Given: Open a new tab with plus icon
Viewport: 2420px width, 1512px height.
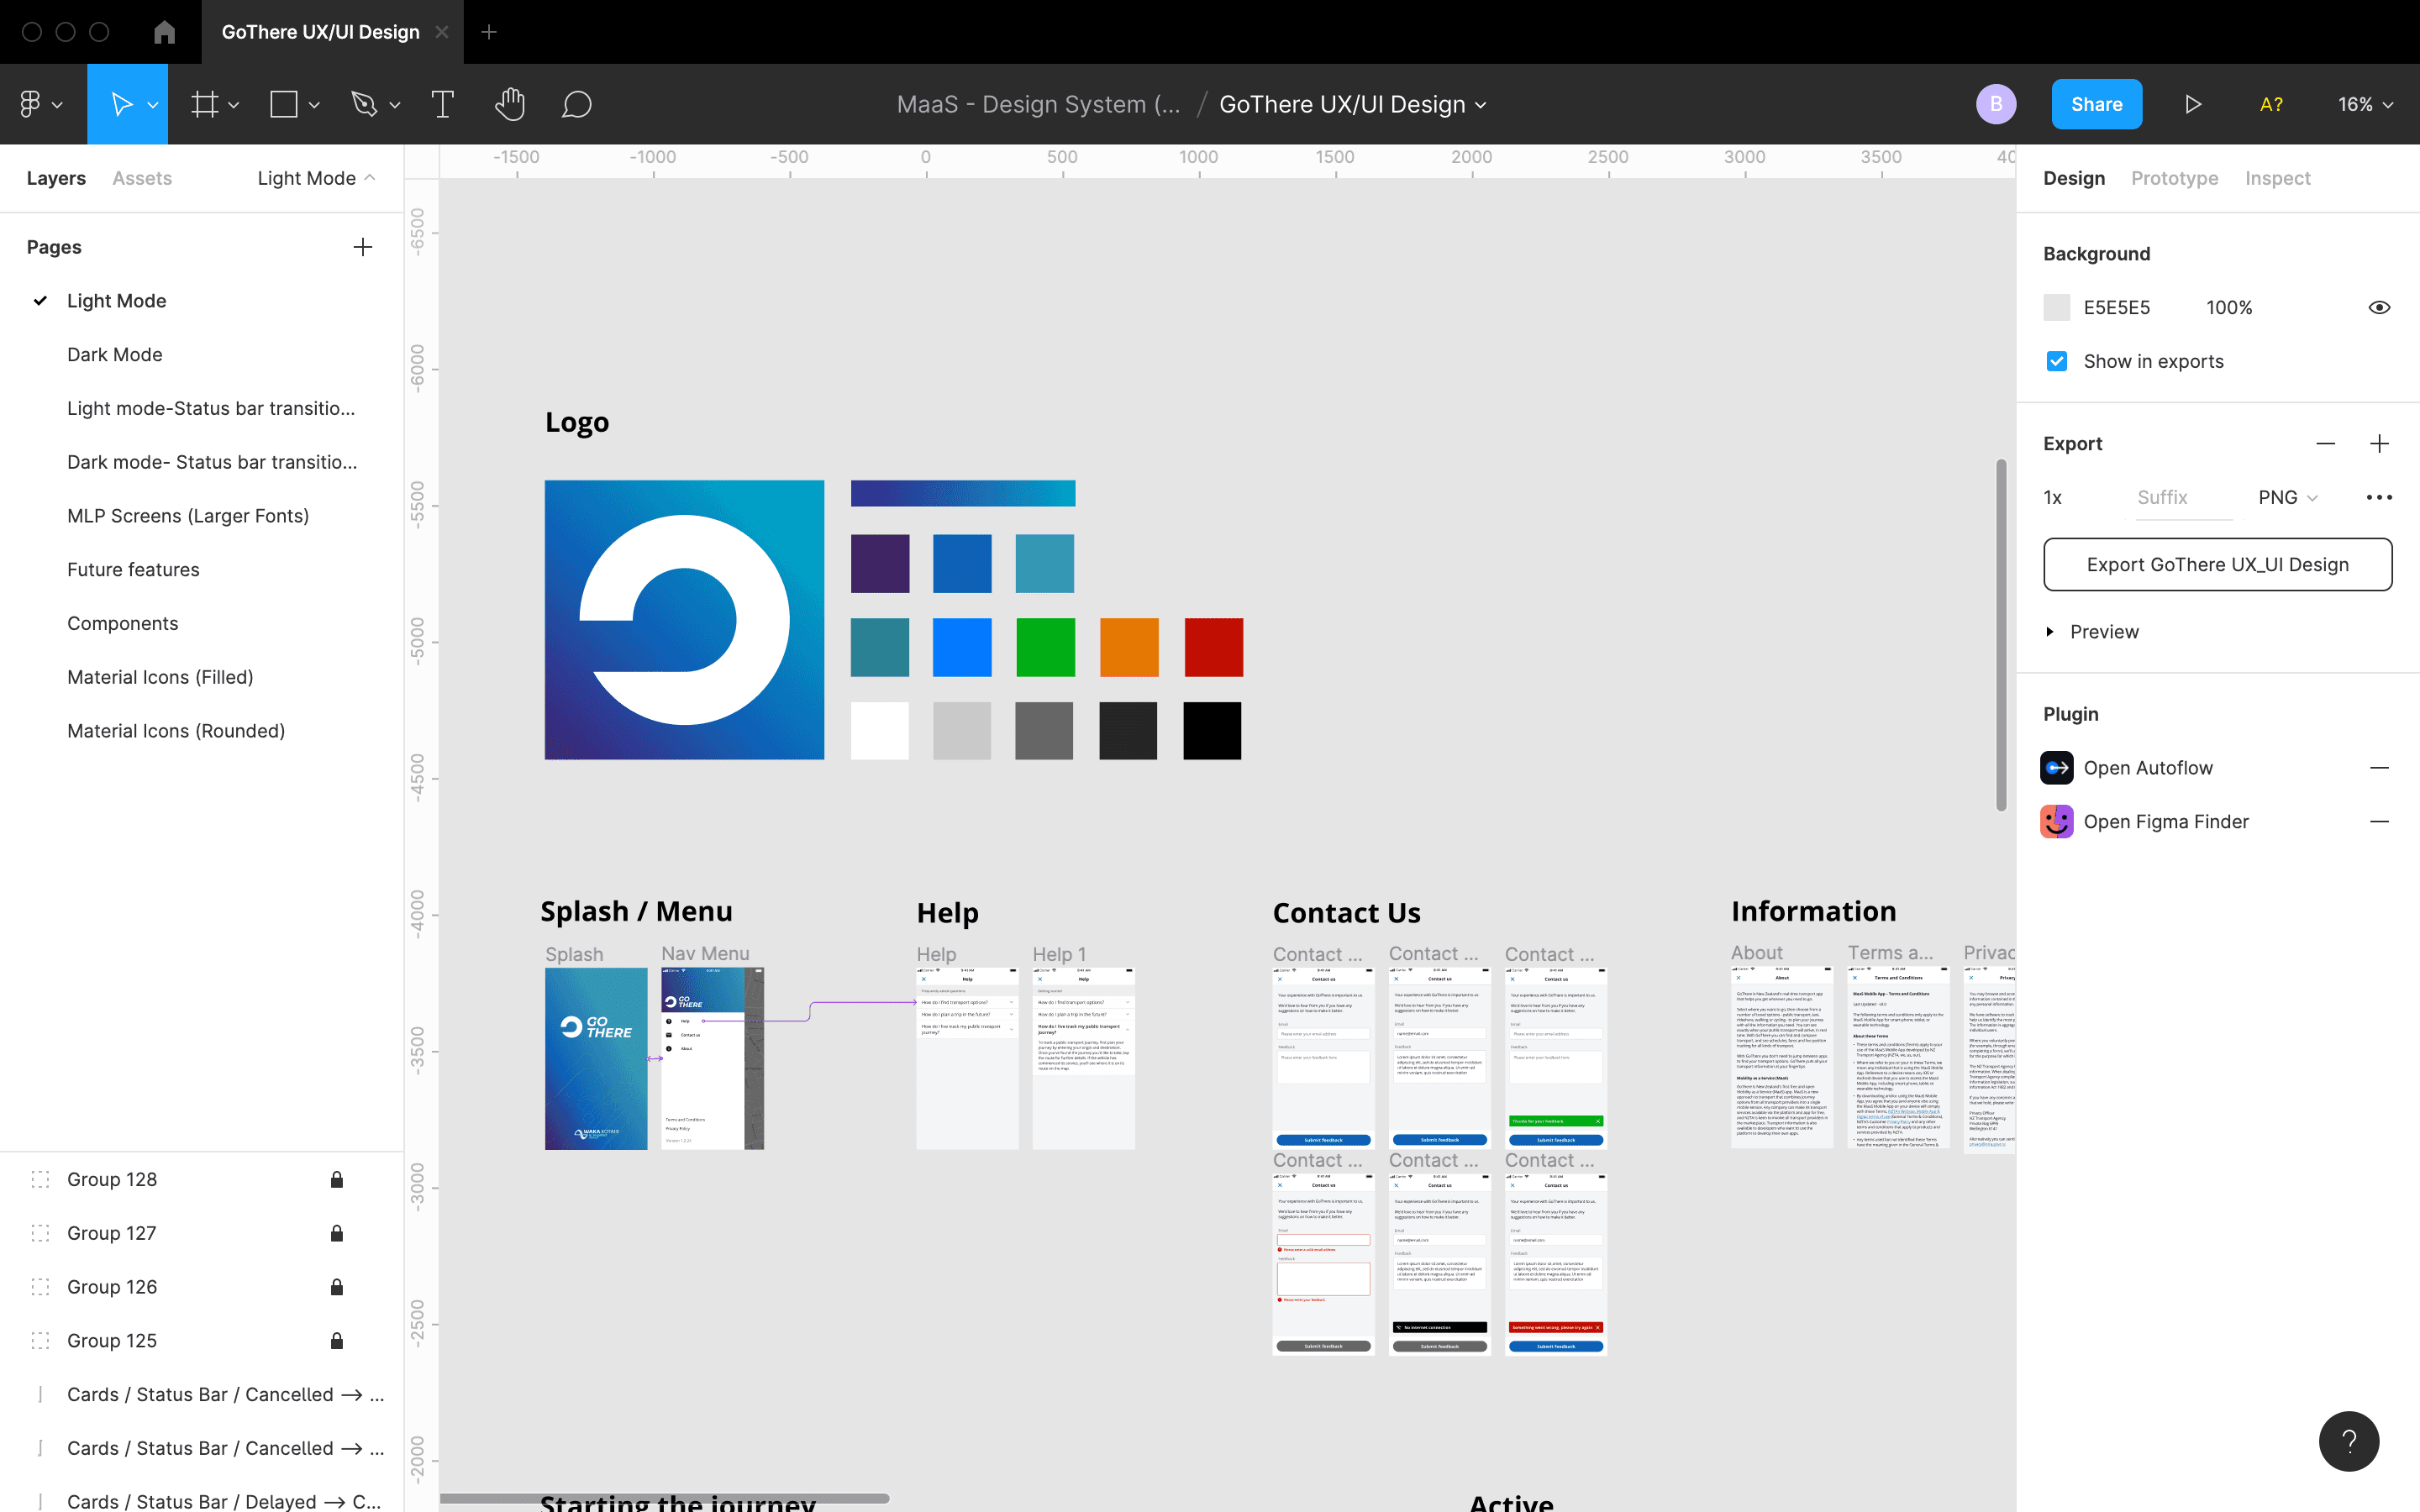Looking at the screenshot, I should pyautogui.click(x=489, y=32).
